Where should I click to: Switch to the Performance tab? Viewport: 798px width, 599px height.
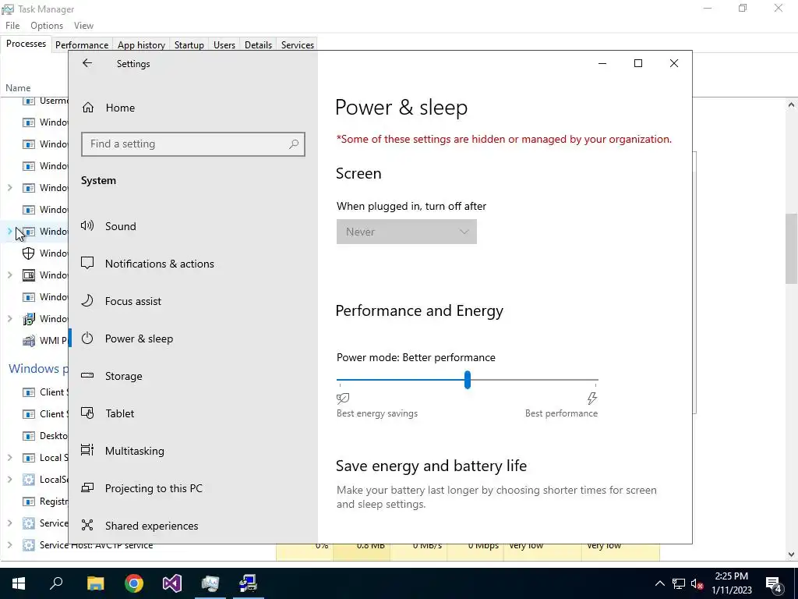point(82,44)
